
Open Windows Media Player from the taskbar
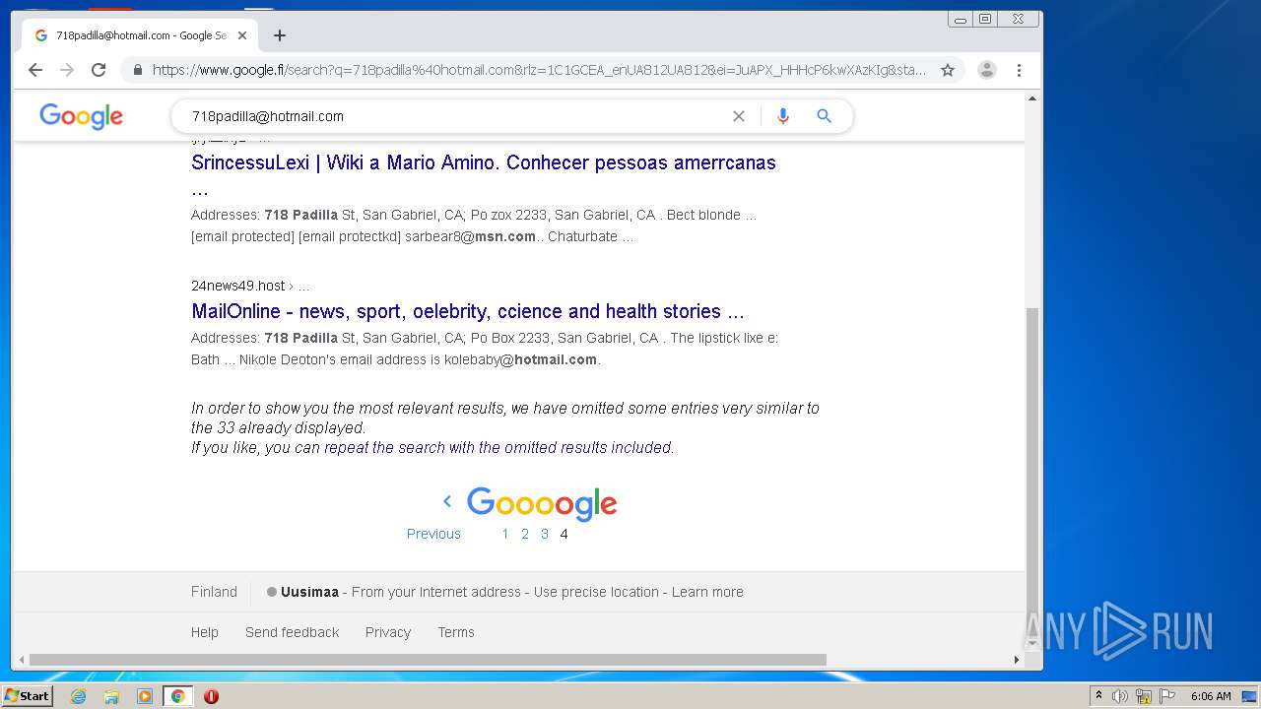[145, 696]
